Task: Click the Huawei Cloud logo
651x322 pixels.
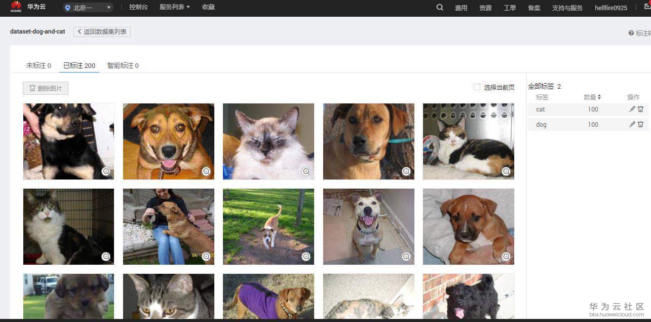Action: [16, 7]
